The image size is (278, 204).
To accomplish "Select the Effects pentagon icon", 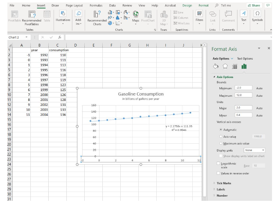I will pyautogui.click(x=225, y=66).
